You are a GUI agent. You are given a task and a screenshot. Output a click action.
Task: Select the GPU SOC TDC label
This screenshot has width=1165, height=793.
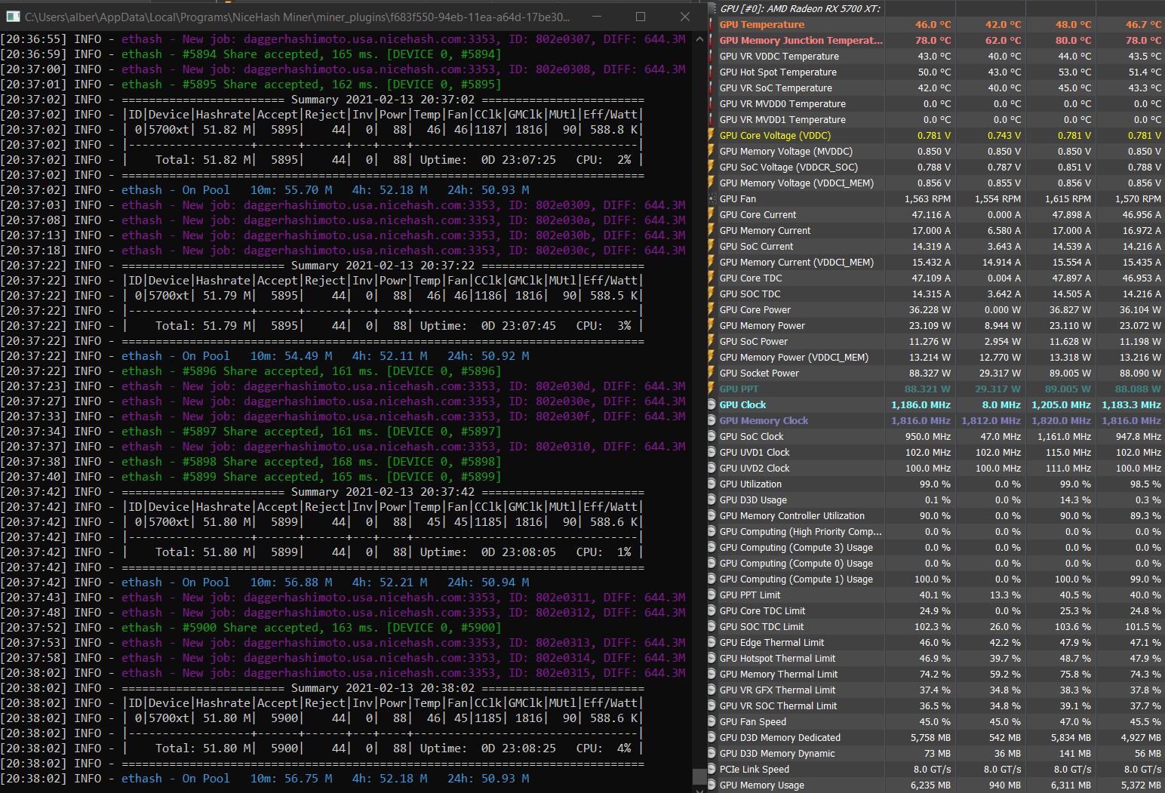(x=750, y=294)
